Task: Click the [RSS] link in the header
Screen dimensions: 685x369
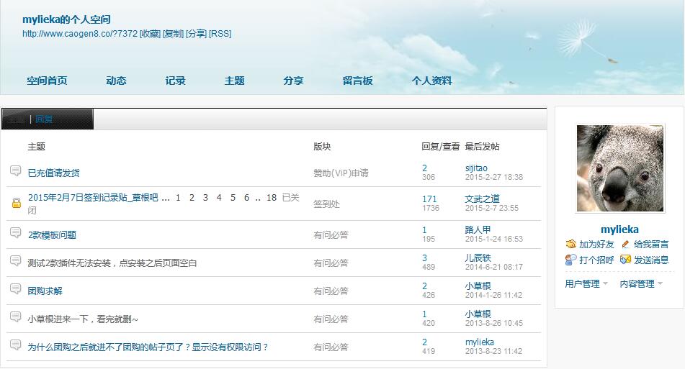Action: click(220, 34)
